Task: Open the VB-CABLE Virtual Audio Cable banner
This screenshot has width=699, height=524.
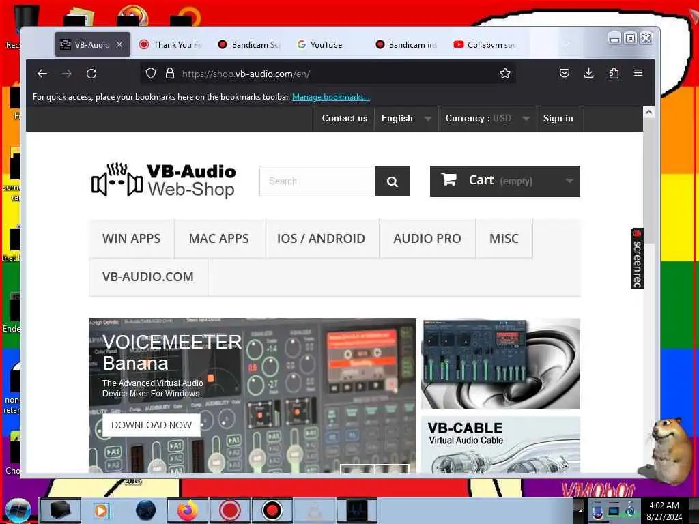Action: point(500,444)
